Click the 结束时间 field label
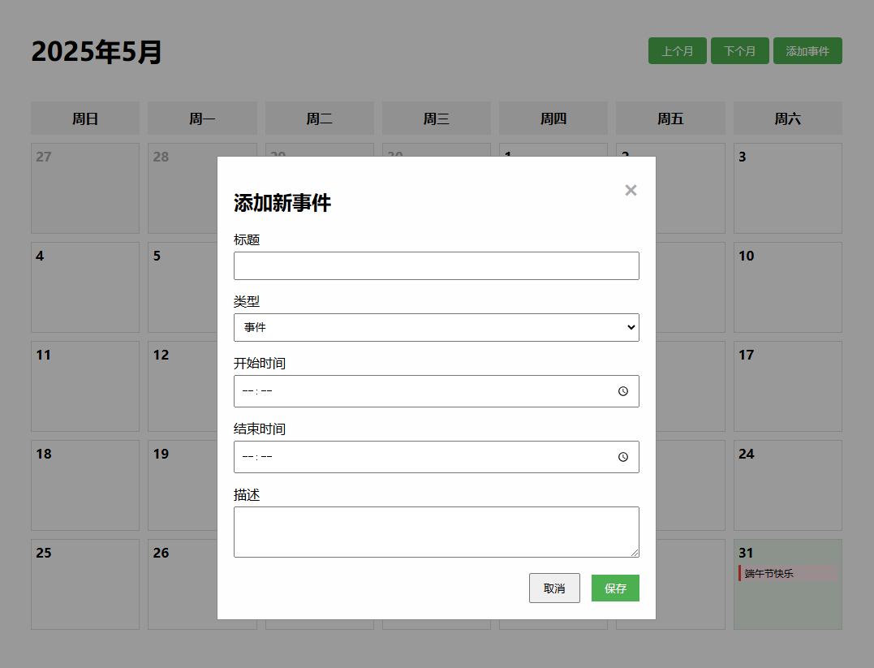Screen dimensions: 874x668 point(260,429)
